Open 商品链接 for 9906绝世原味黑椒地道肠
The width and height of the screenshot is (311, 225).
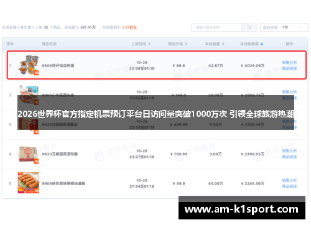point(289,186)
